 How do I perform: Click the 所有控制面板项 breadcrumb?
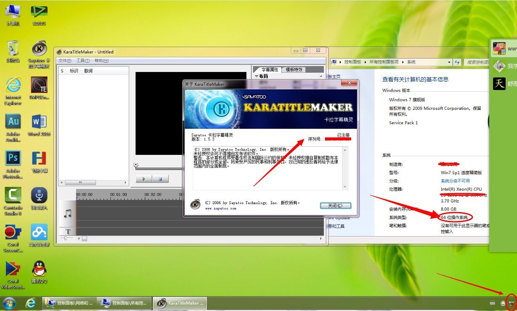click(x=384, y=62)
